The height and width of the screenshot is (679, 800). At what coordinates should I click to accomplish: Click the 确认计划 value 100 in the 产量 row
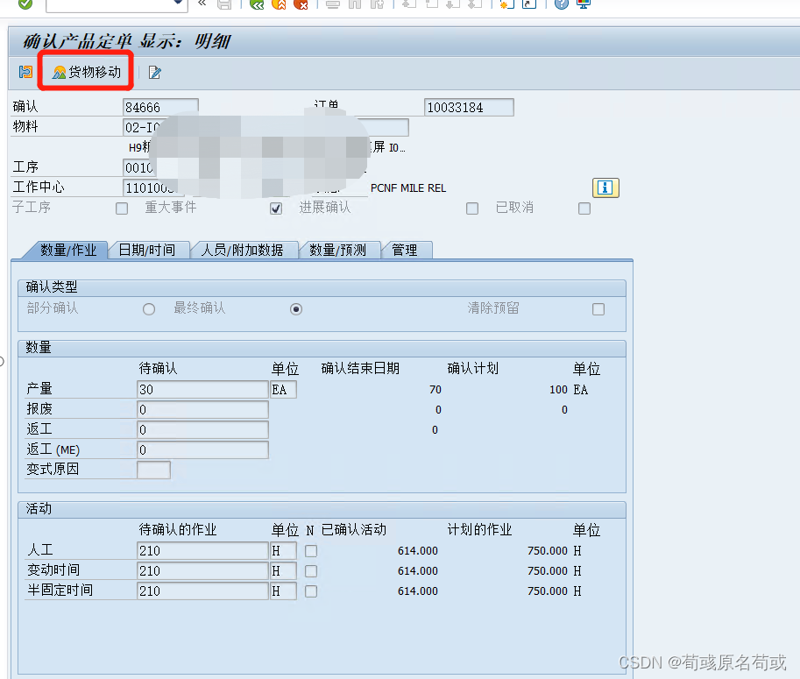coord(558,389)
